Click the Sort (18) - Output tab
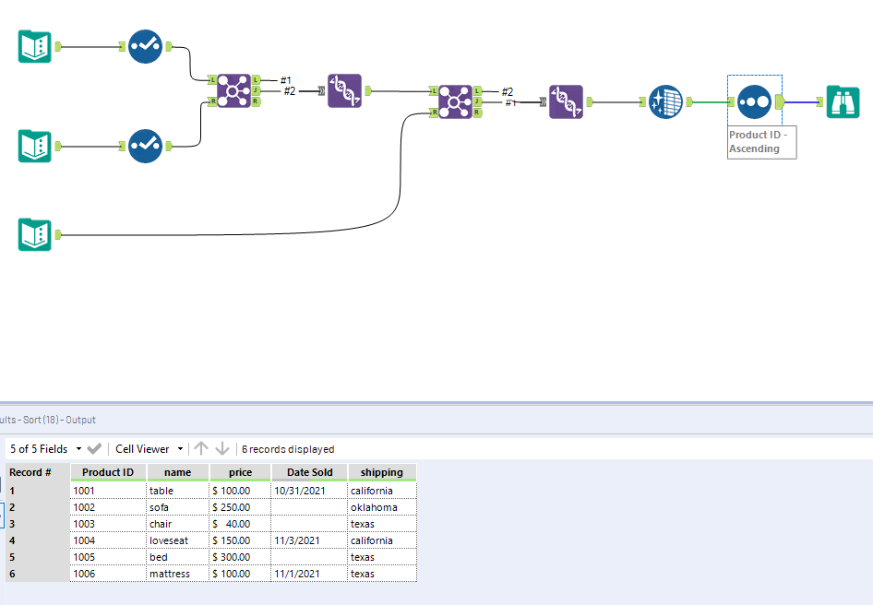 [46, 418]
